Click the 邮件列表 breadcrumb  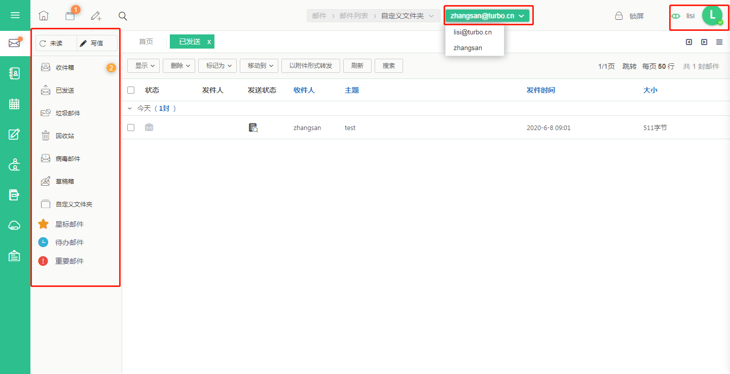click(x=354, y=16)
